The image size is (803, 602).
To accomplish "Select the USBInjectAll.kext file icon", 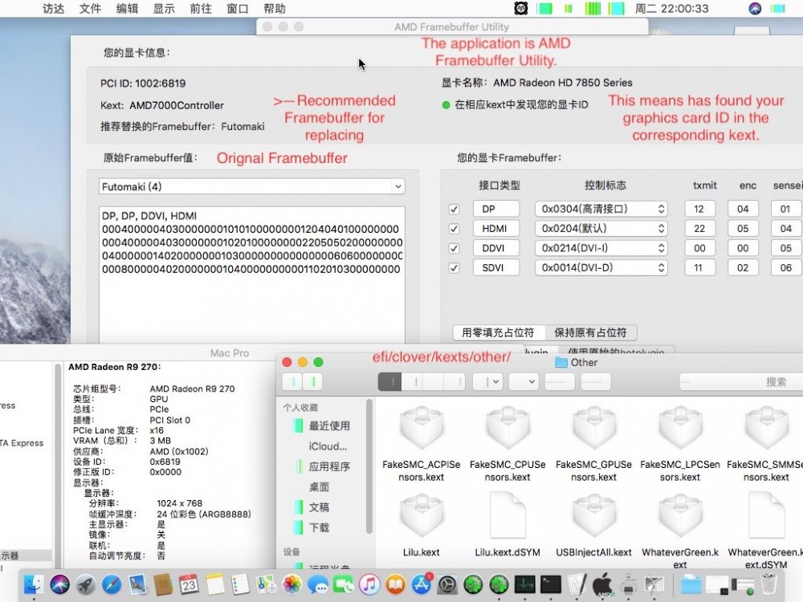I will click(594, 516).
